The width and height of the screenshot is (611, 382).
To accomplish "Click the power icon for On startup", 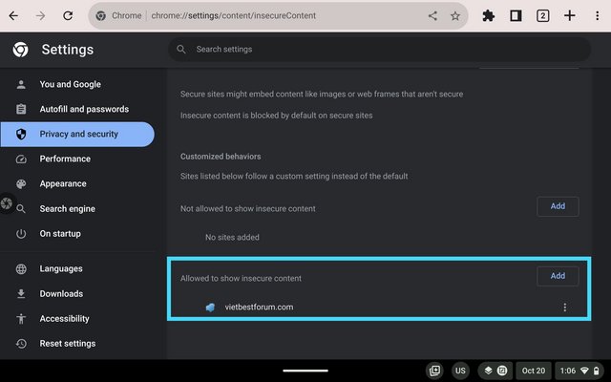I will pyautogui.click(x=21, y=234).
